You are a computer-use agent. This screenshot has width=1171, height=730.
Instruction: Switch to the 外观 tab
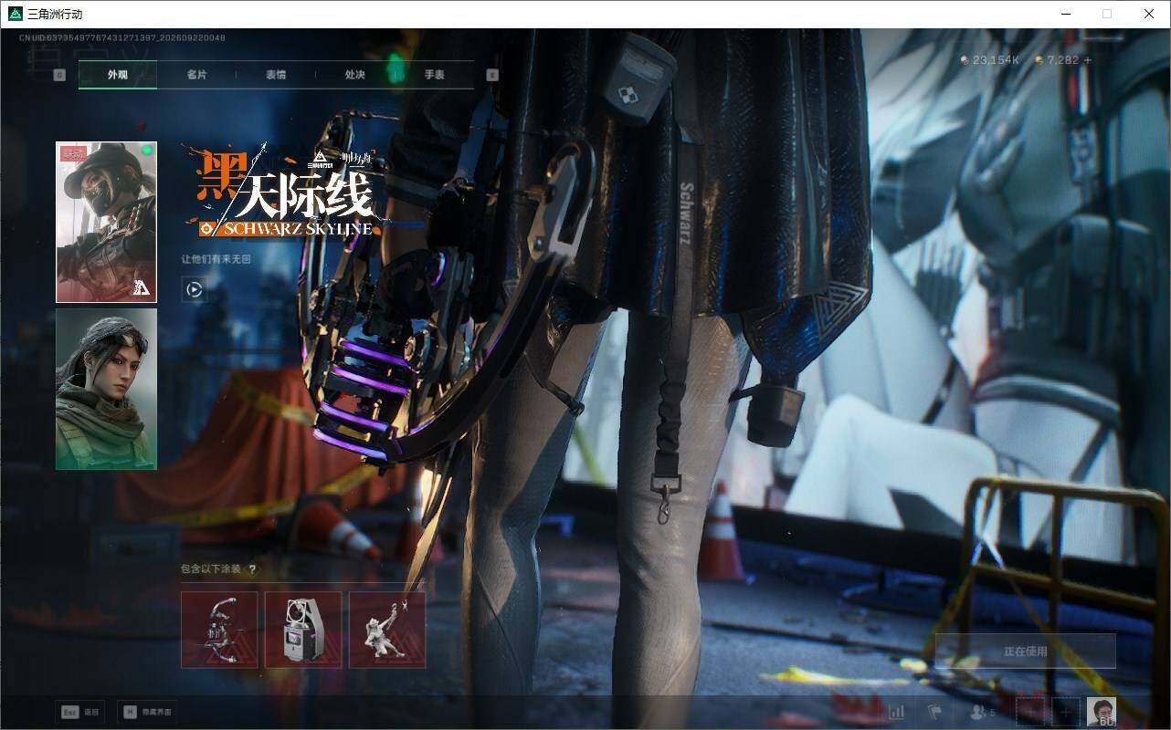pyautogui.click(x=118, y=75)
